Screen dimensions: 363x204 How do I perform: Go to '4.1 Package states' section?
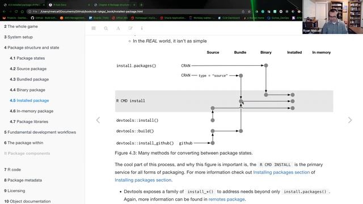(27, 58)
